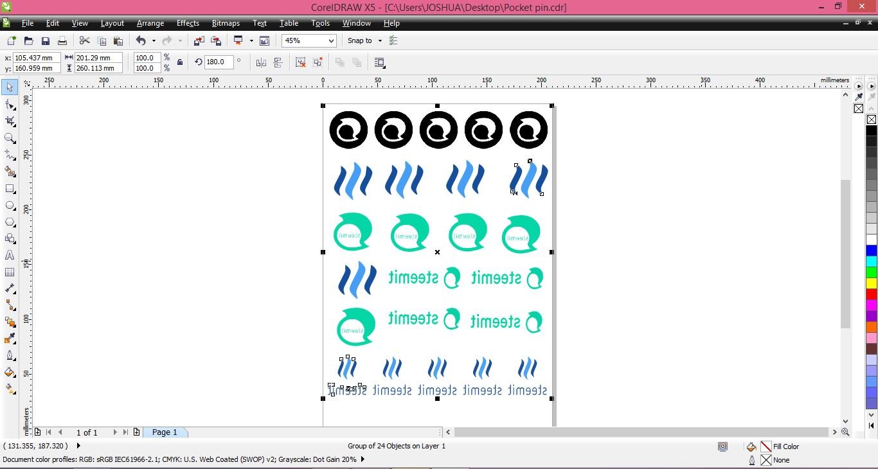Select the Rectangle tool
The image size is (878, 469).
(x=10, y=189)
